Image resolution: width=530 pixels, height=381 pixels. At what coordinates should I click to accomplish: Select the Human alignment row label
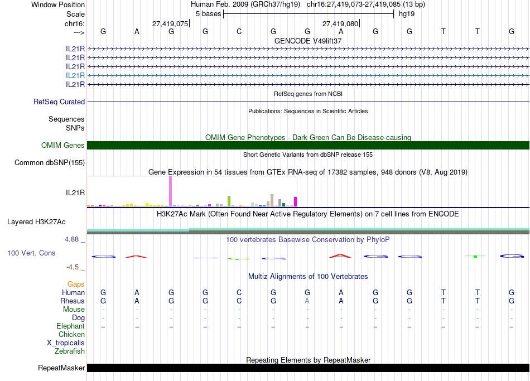pos(73,293)
